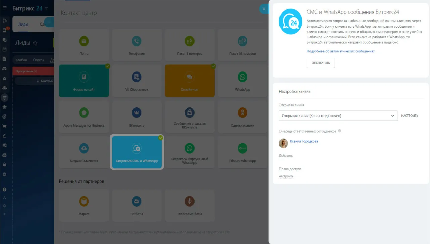This screenshot has width=430, height=244.
Task: Switch to Список view
Action: pyautogui.click(x=39, y=60)
